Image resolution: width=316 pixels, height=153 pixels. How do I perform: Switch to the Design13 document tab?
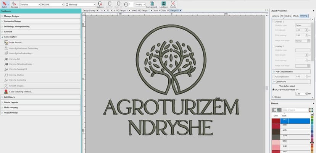point(123,10)
